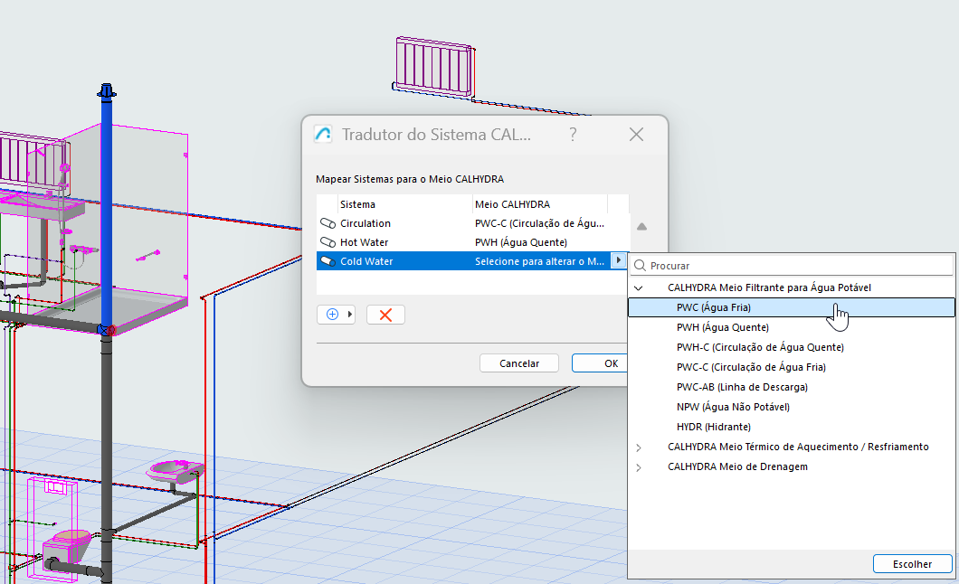The width and height of the screenshot is (959, 584).
Task: Click the list scroll up arrow
Action: 641,227
